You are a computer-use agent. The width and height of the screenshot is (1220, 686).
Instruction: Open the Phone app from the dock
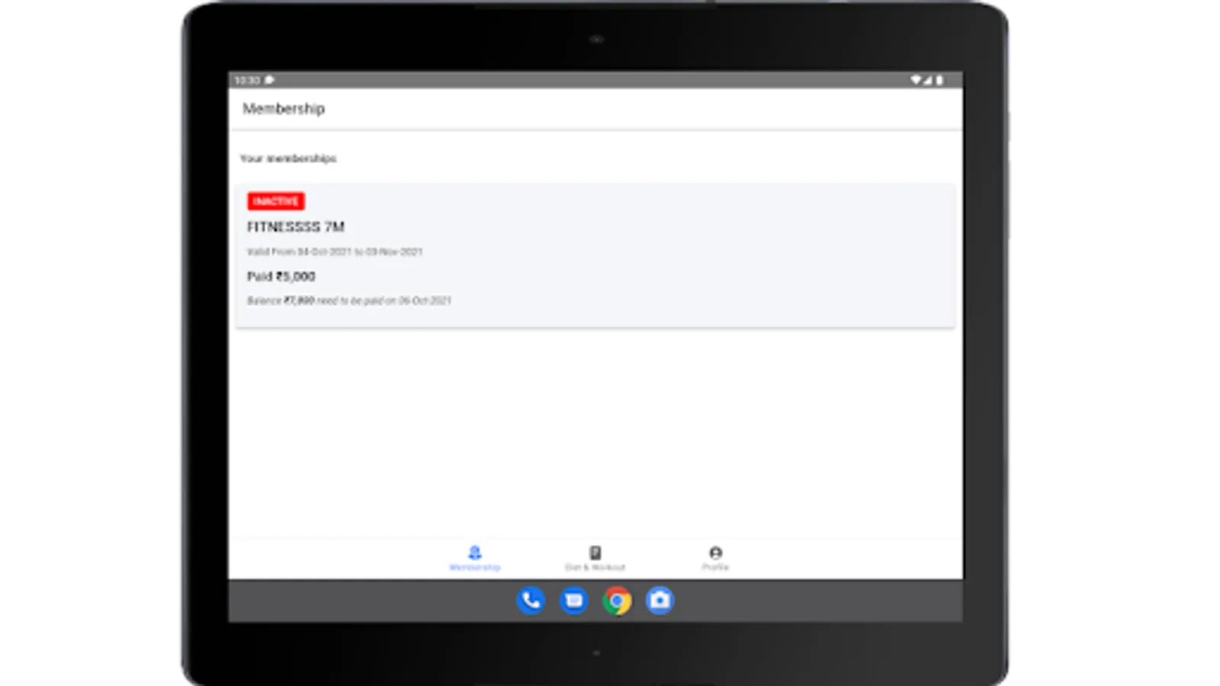[531, 601]
